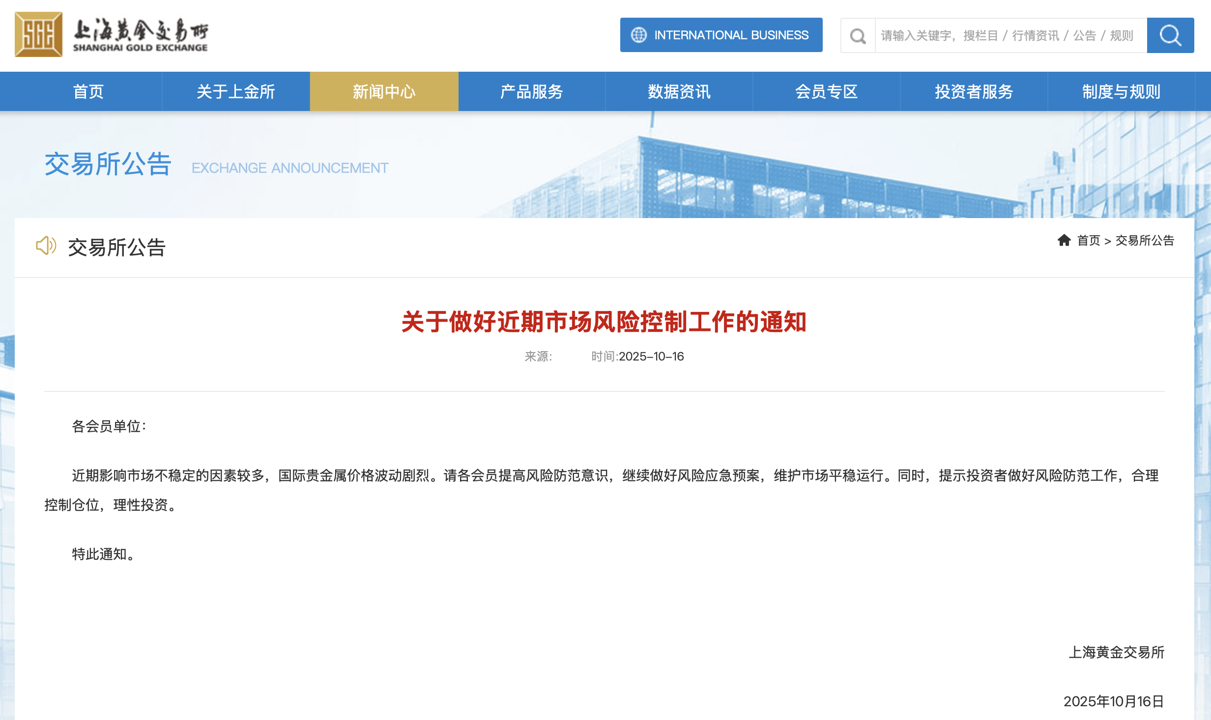Open the 产品服务 menu
1211x720 pixels.
[531, 91]
